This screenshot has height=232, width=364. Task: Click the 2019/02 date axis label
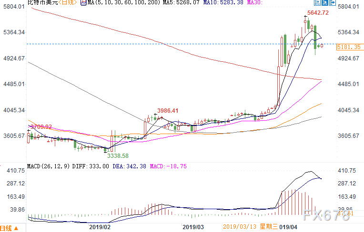coord(100,227)
